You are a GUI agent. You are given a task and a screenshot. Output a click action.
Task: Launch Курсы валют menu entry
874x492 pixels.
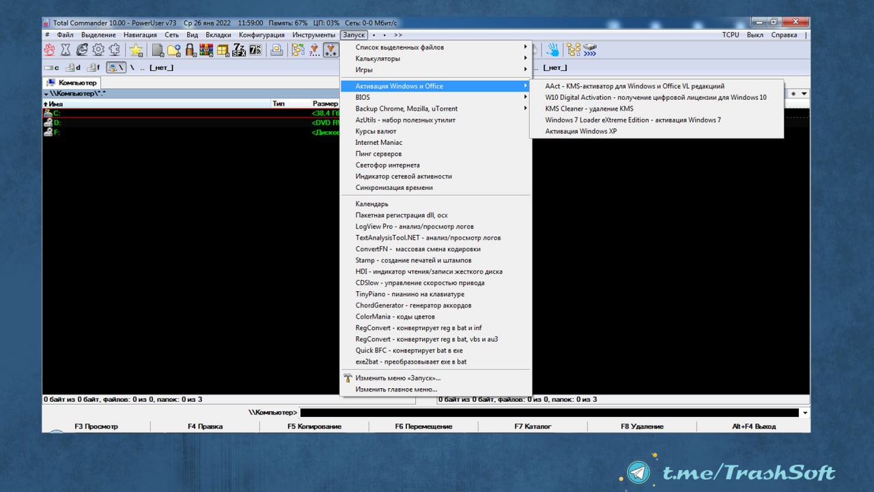coord(436,131)
